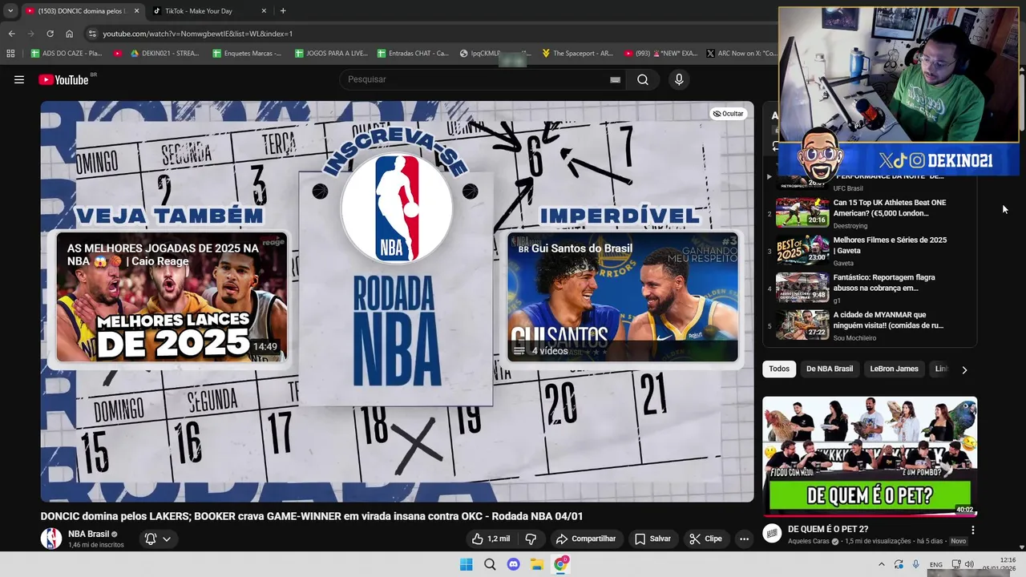Go to the YouTube home logo
This screenshot has height=577, width=1026.
[x=64, y=79]
